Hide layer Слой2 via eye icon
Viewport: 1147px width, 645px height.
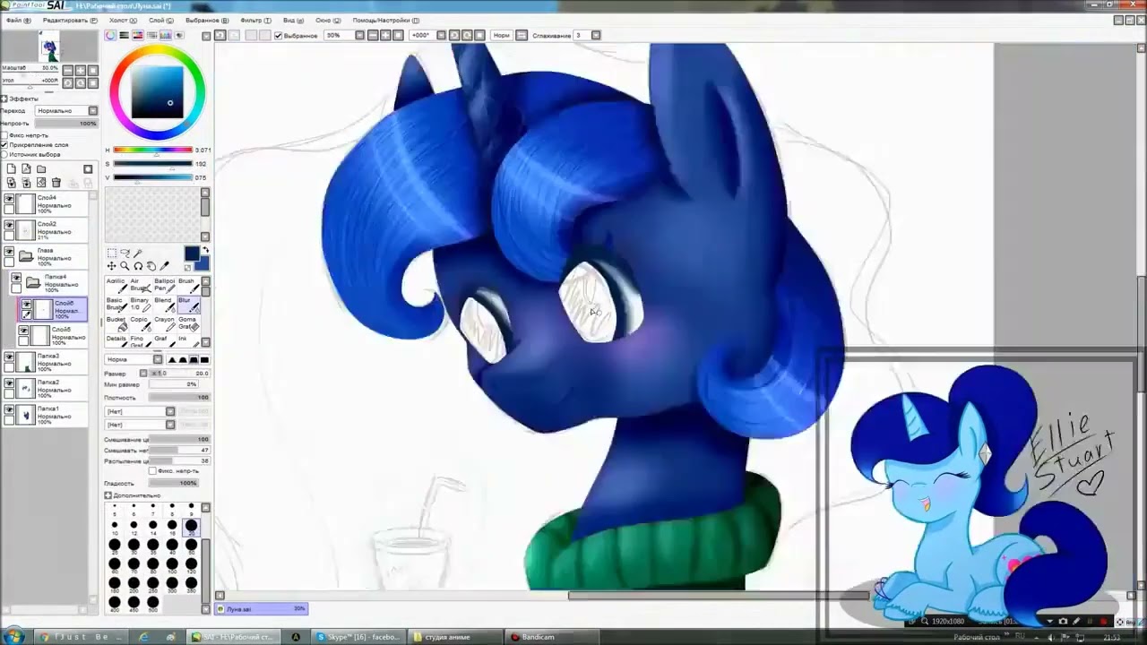[x=9, y=225]
